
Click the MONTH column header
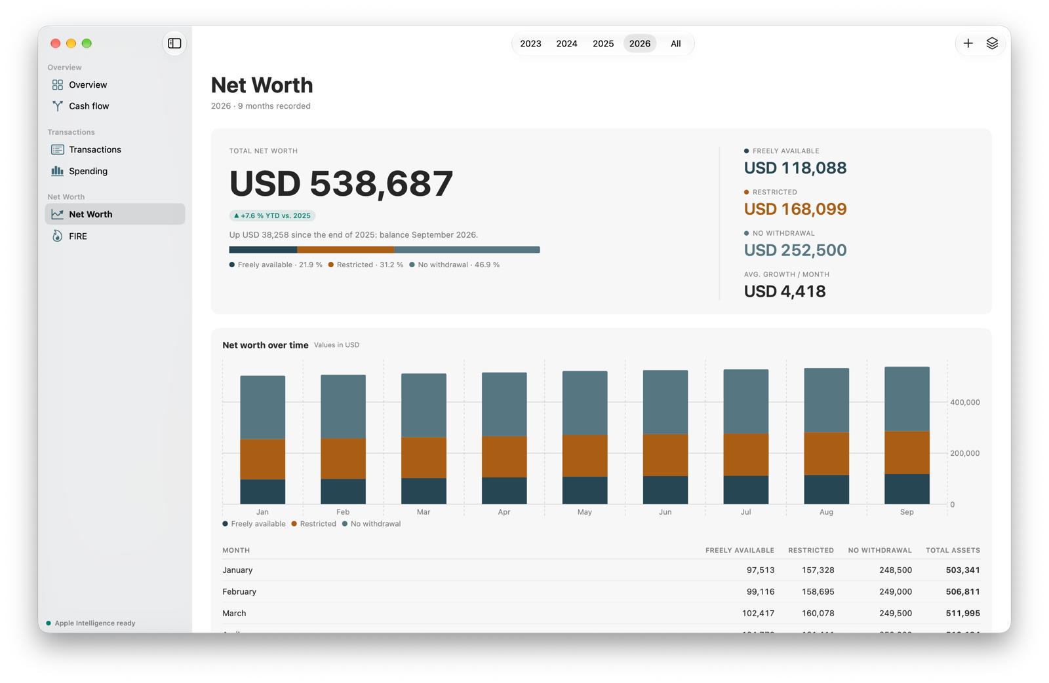[x=236, y=550]
